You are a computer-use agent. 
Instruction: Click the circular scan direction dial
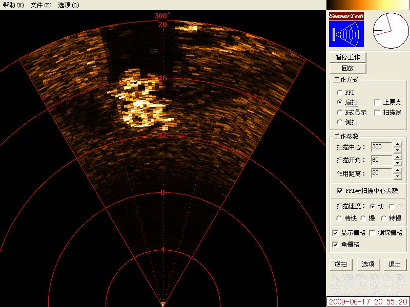(391, 31)
